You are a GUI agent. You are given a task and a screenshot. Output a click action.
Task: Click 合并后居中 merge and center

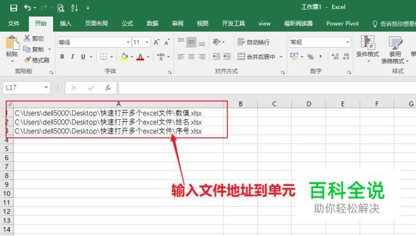(256, 57)
